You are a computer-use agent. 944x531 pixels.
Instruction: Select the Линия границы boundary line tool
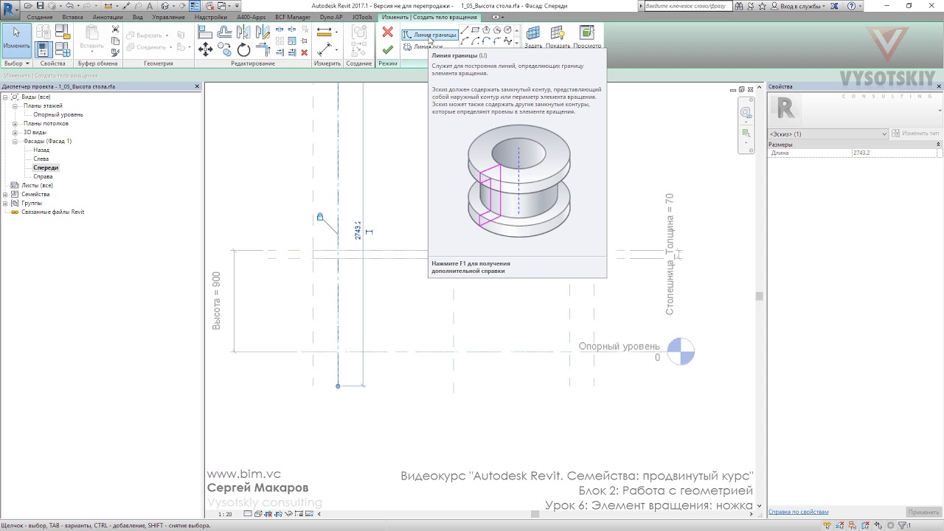click(430, 35)
